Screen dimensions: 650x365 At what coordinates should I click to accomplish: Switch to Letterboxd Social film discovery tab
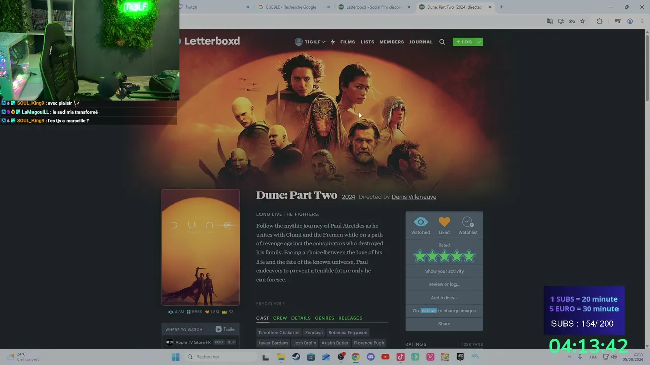(x=374, y=7)
